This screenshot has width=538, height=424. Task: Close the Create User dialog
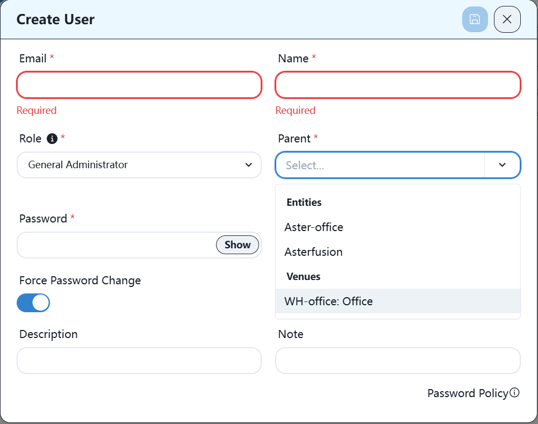coord(507,20)
